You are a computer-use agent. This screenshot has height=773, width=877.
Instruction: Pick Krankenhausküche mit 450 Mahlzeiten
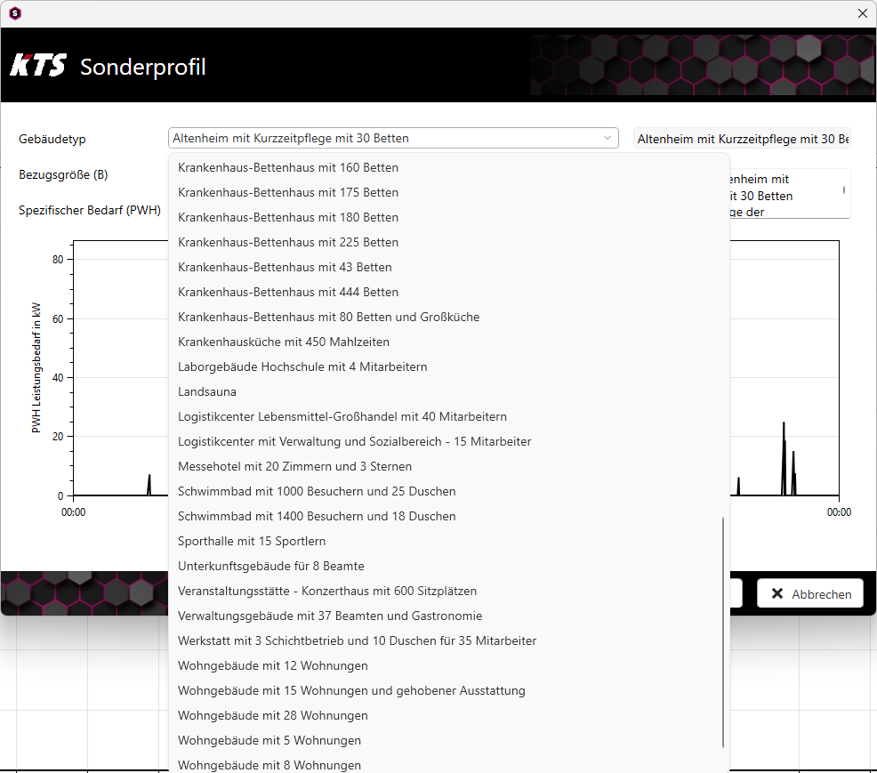point(449,342)
